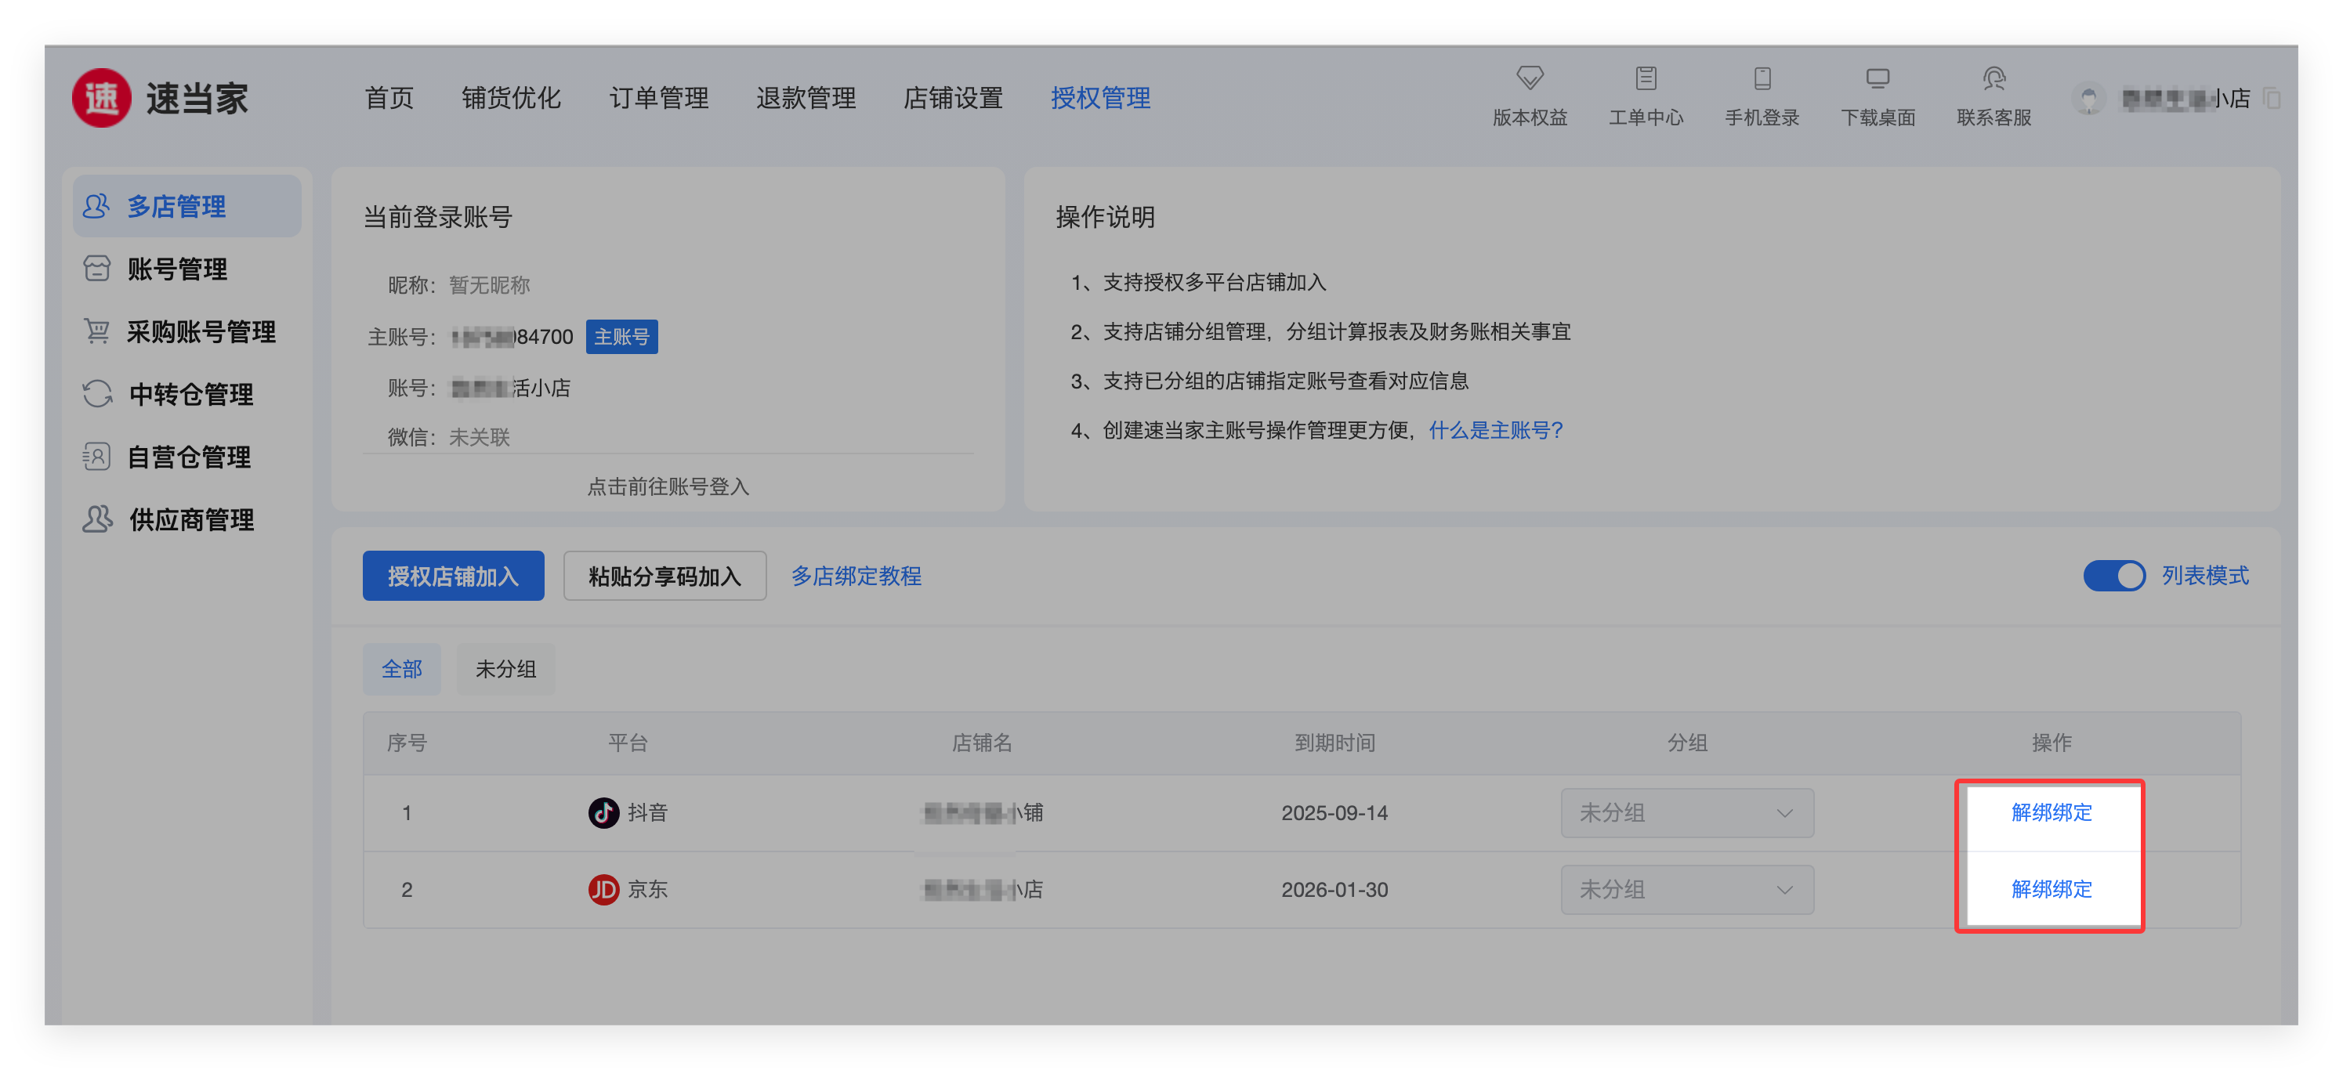This screenshot has height=1070, width=2343.
Task: Click the 版本权益 diamond icon
Action: tap(1529, 78)
